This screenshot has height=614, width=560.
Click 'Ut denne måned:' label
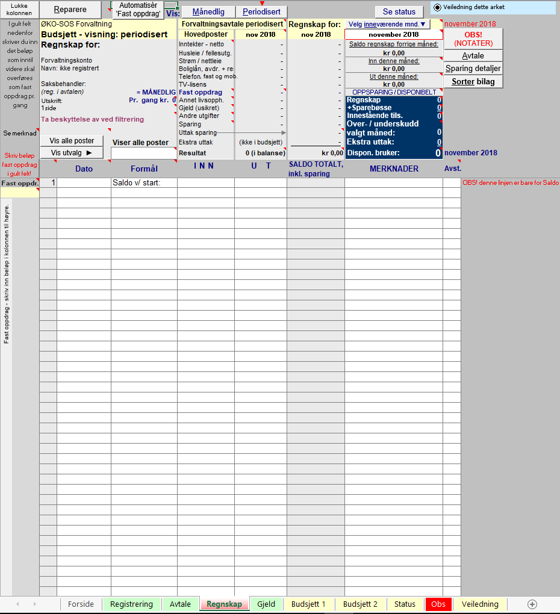[x=394, y=77]
